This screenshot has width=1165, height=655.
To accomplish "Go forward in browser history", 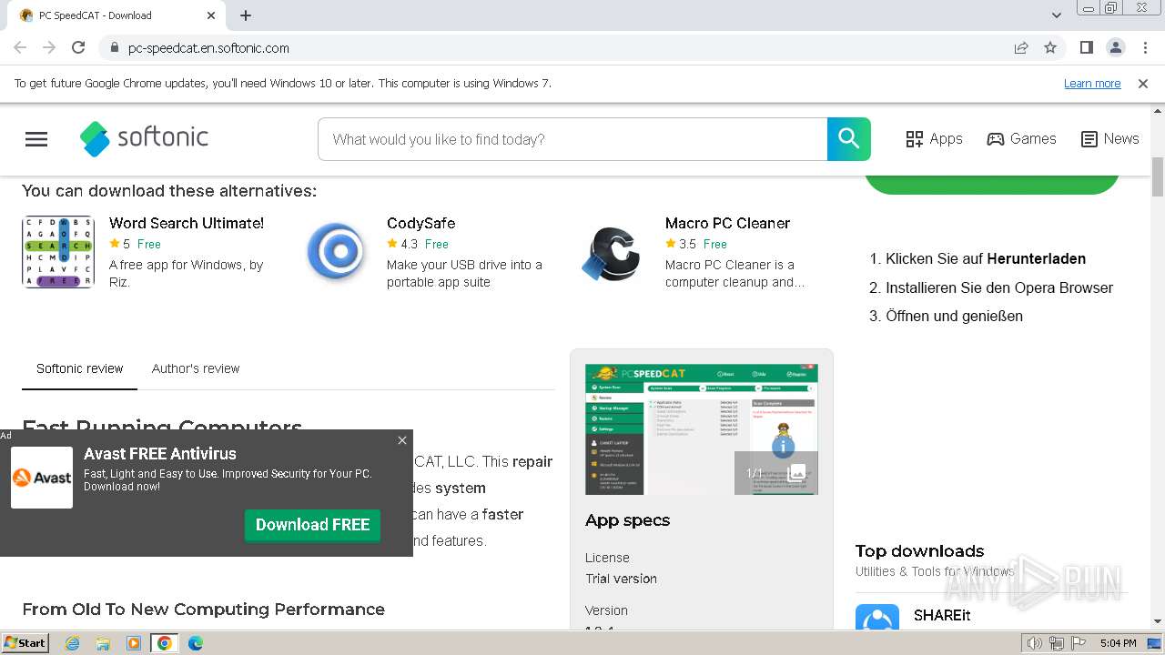I will [49, 47].
